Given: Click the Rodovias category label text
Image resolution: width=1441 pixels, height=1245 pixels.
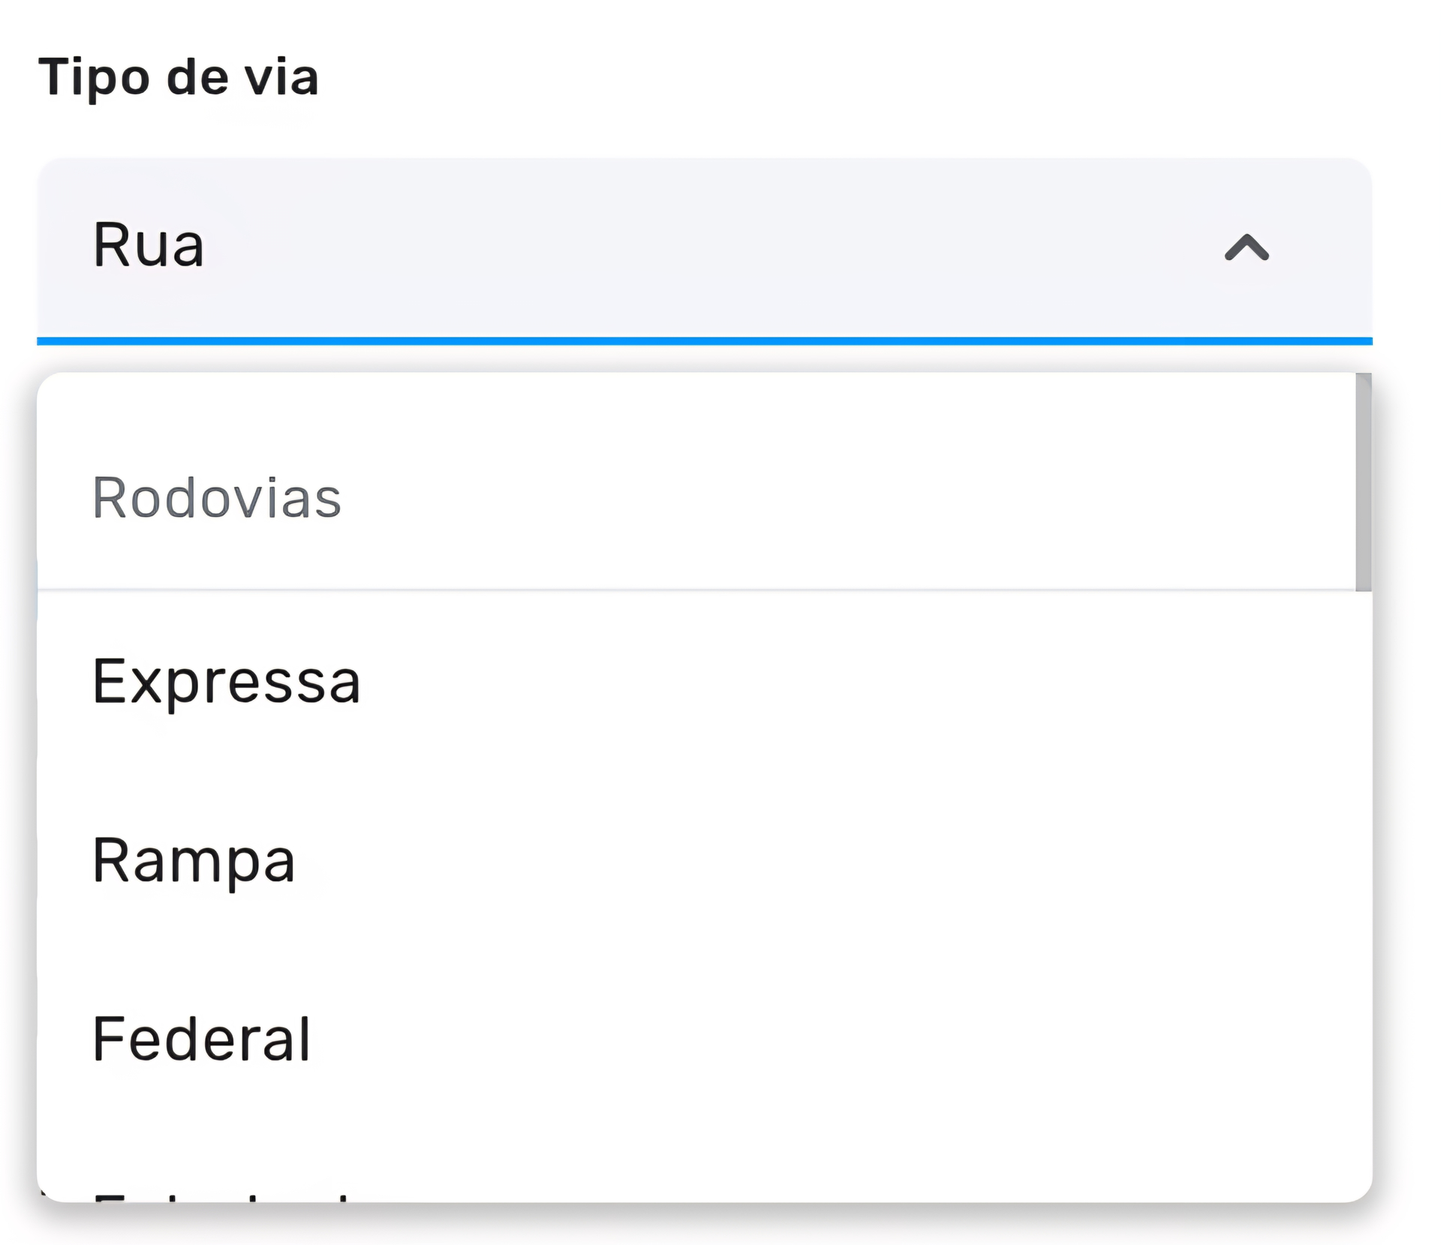Looking at the screenshot, I should tap(217, 498).
